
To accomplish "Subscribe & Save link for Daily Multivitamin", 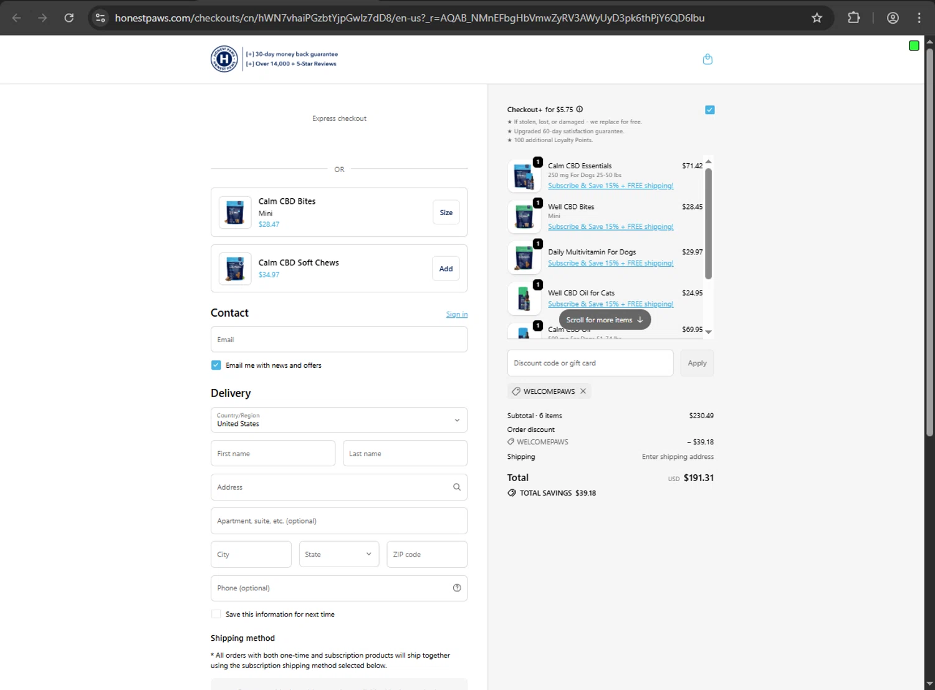I will click(x=611, y=263).
